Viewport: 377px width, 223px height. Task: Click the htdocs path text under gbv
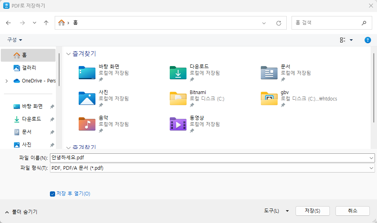pyautogui.click(x=309, y=98)
